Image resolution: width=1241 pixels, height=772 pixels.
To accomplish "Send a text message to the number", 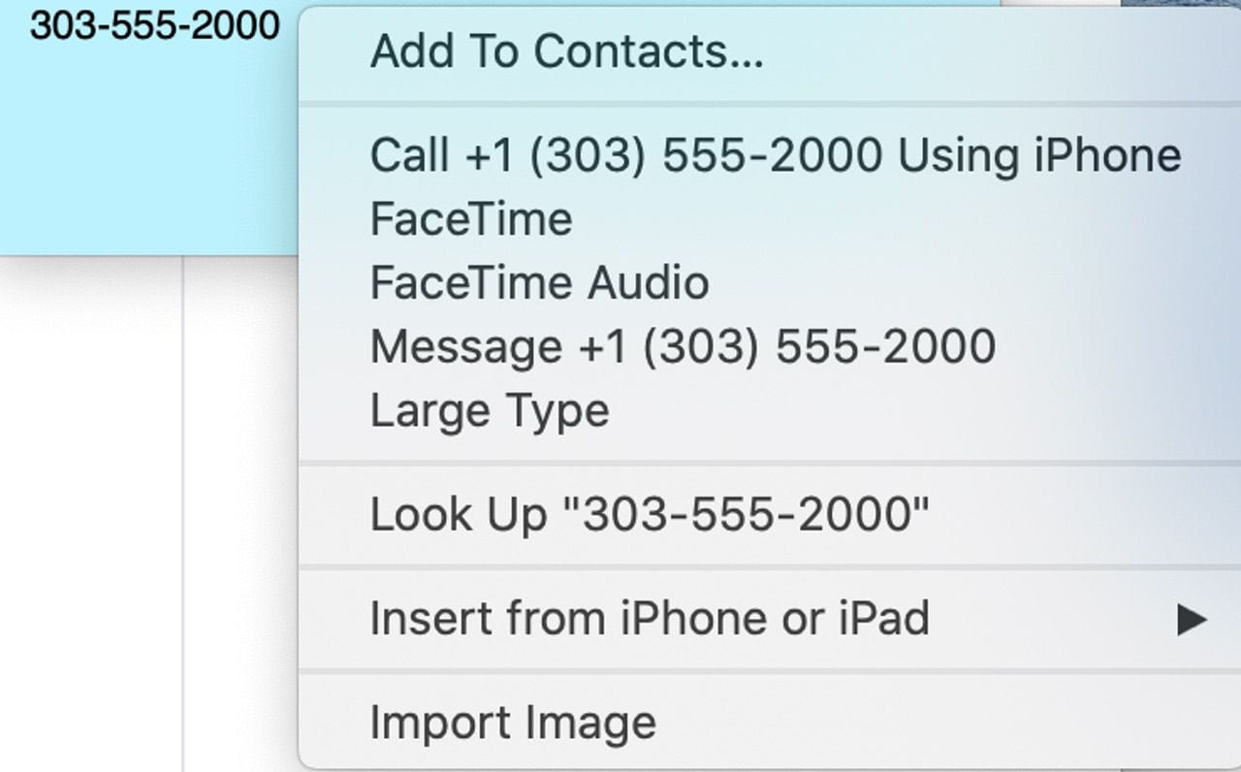I will pyautogui.click(x=683, y=347).
